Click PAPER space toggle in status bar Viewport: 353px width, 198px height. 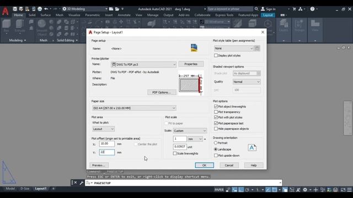[x=219, y=190]
